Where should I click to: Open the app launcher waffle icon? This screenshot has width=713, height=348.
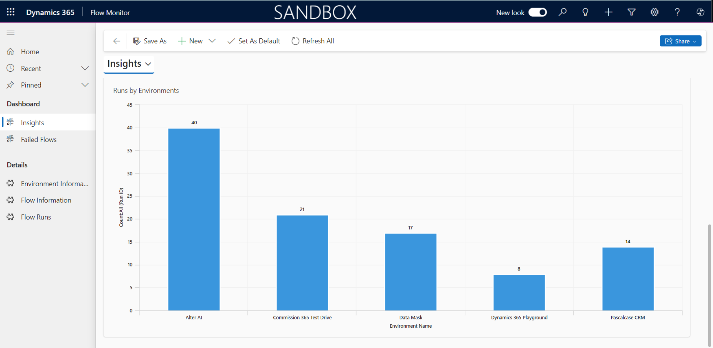pyautogui.click(x=10, y=12)
